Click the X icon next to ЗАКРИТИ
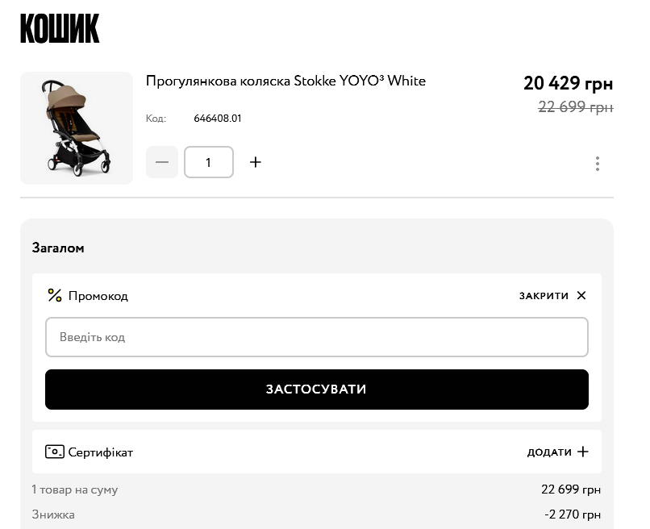The image size is (650, 529). (581, 296)
